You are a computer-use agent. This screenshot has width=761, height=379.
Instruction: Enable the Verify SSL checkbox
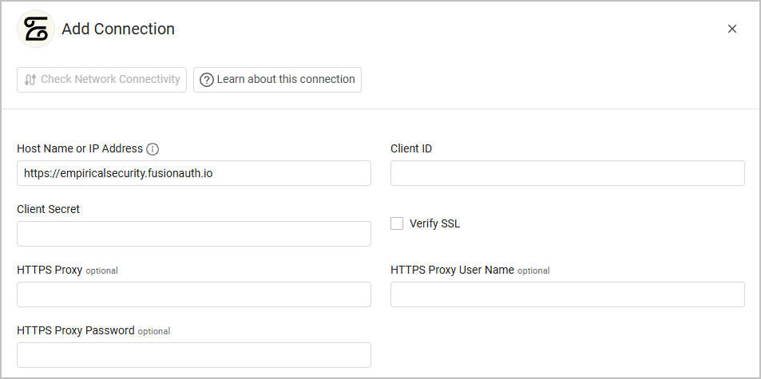(397, 223)
